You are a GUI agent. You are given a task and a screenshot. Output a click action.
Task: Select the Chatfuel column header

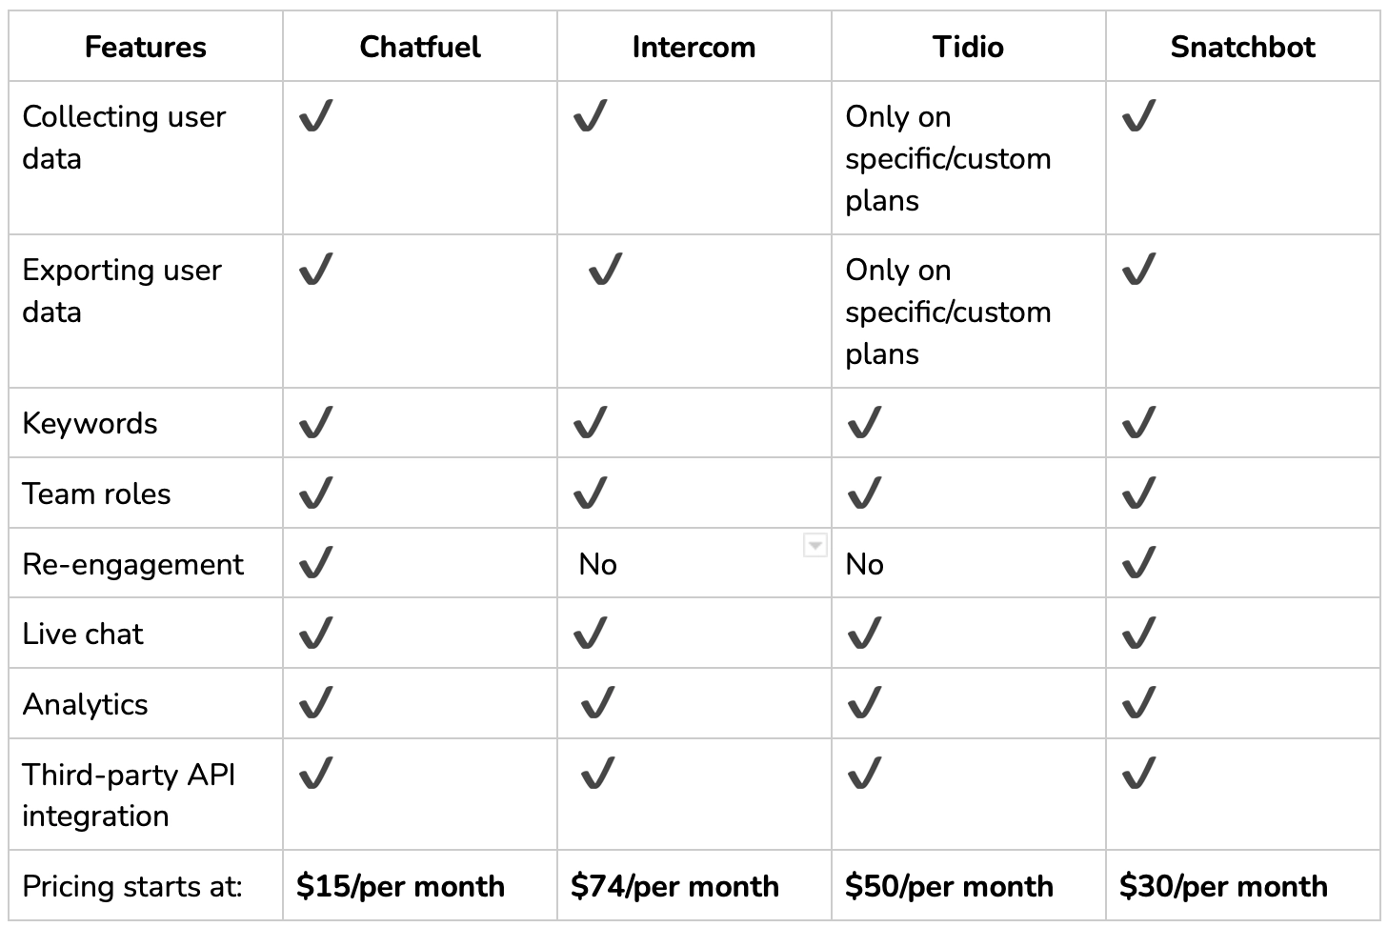coord(420,47)
